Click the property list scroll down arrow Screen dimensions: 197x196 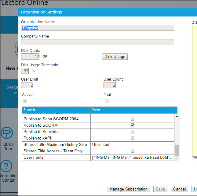tap(177, 158)
